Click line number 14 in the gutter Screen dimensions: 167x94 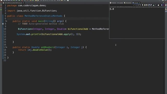[5, 39]
